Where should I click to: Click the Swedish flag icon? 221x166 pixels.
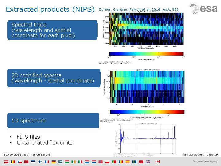[134, 162]
